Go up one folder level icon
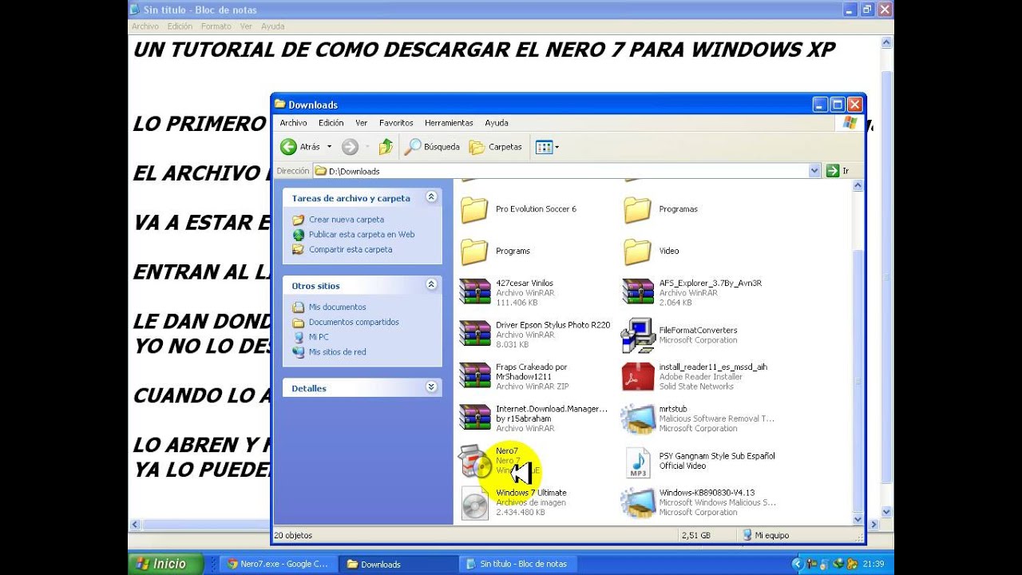This screenshot has height=575, width=1022. point(386,147)
